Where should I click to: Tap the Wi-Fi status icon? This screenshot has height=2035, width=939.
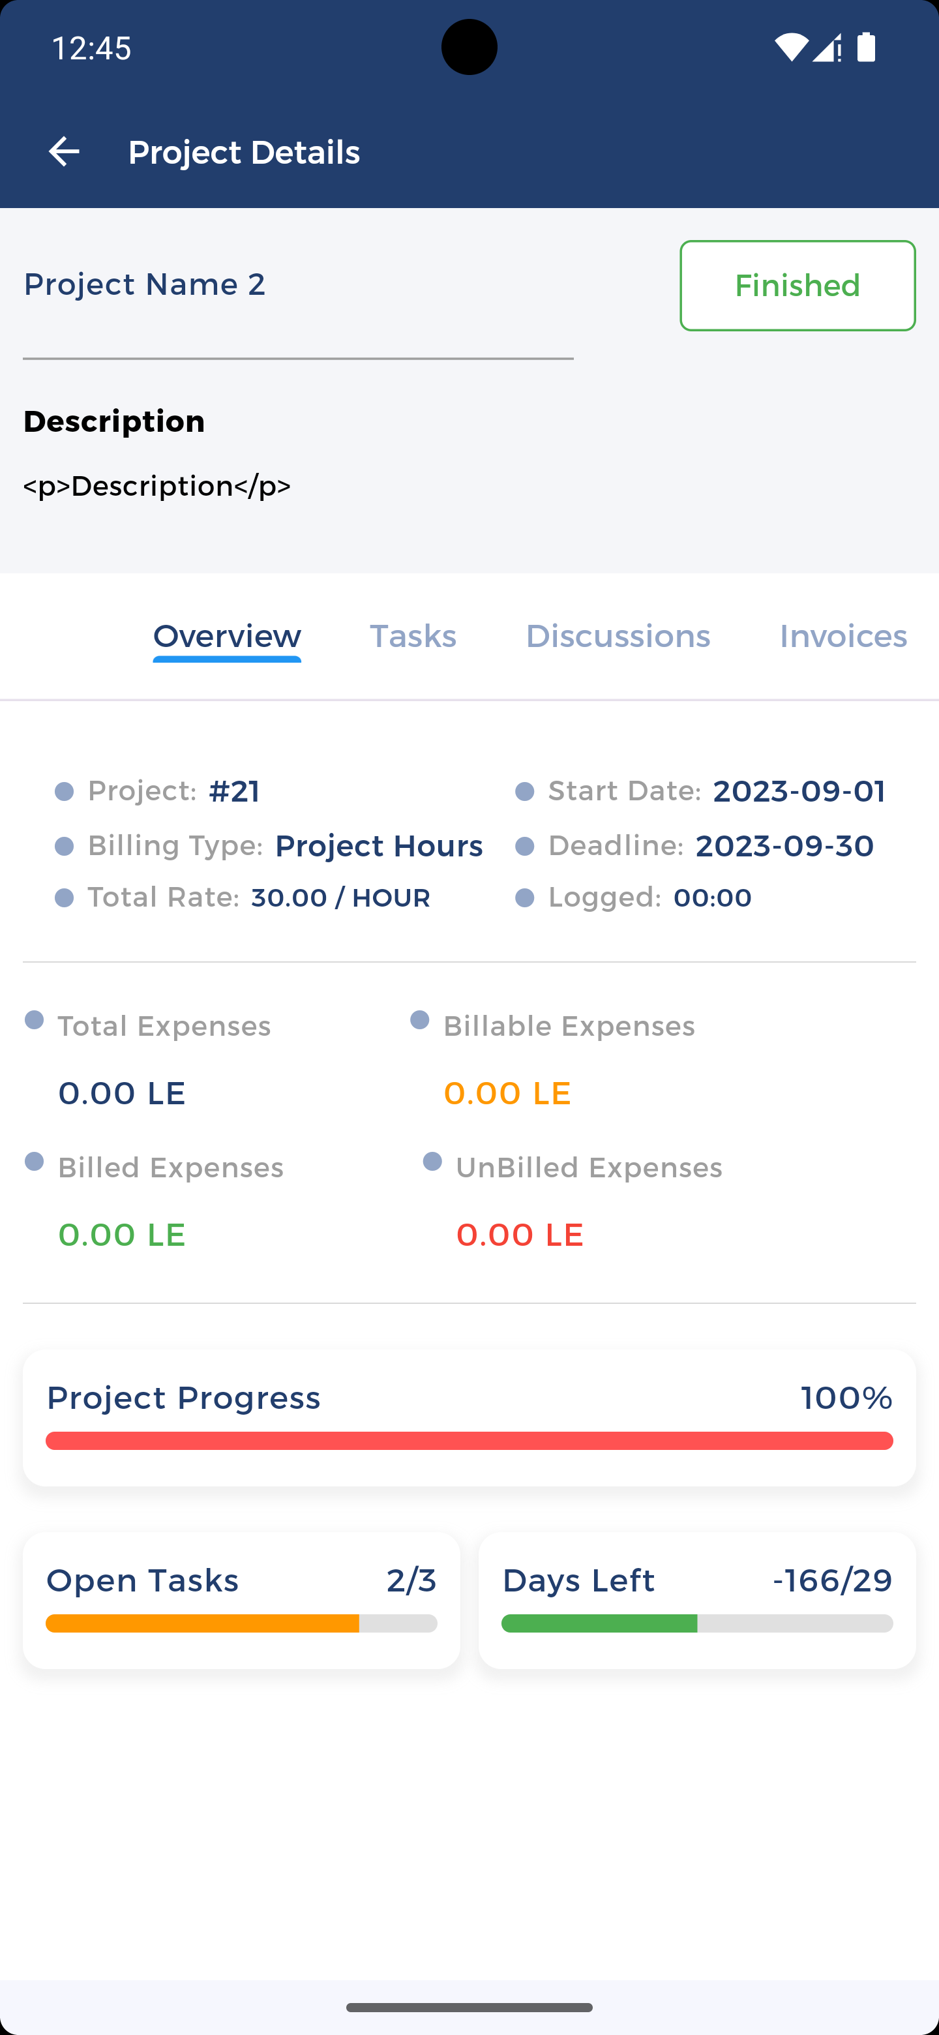tap(790, 48)
